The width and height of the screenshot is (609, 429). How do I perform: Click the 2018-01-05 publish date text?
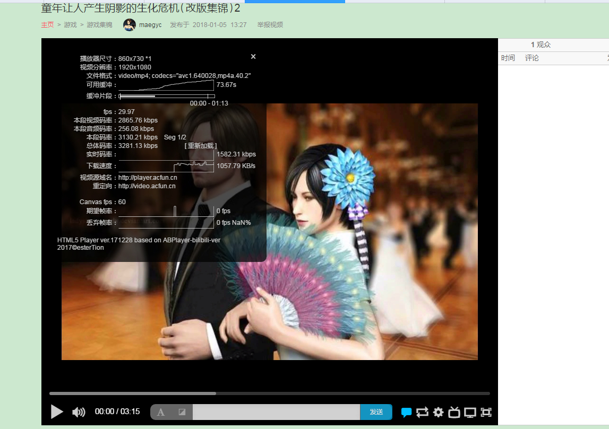point(209,25)
